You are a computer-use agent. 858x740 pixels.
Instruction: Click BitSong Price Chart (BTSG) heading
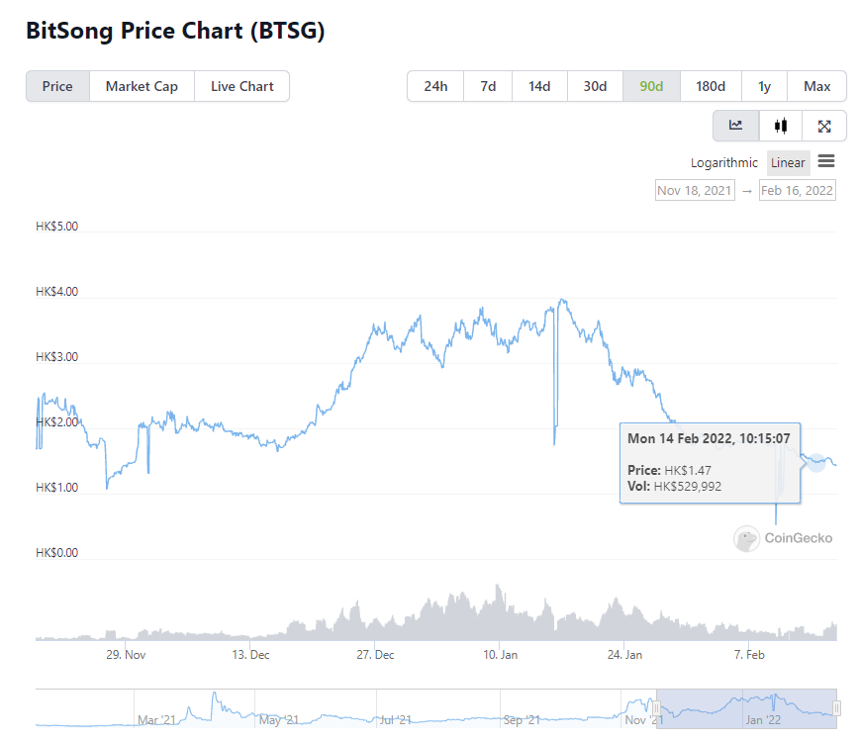coord(175,31)
